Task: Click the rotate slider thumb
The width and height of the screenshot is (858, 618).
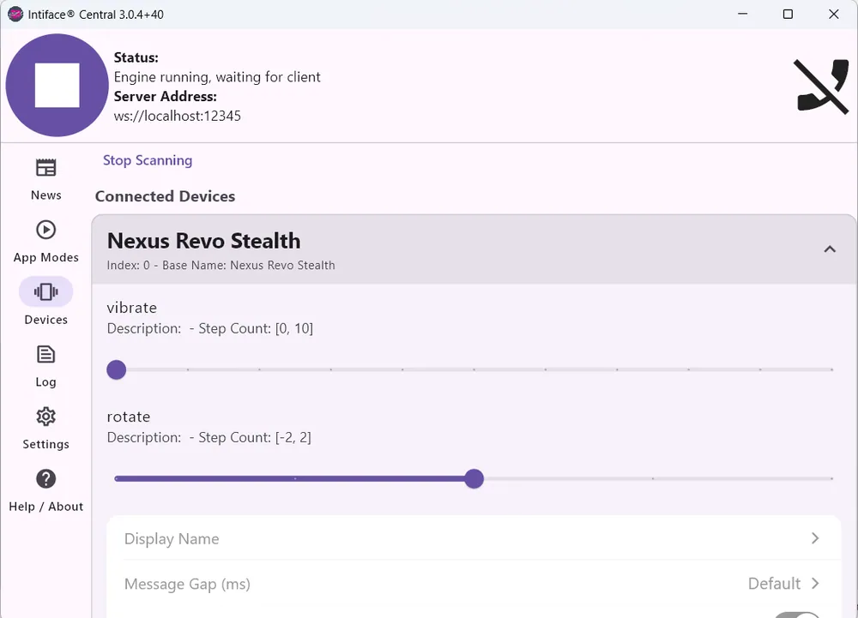Action: 474,478
